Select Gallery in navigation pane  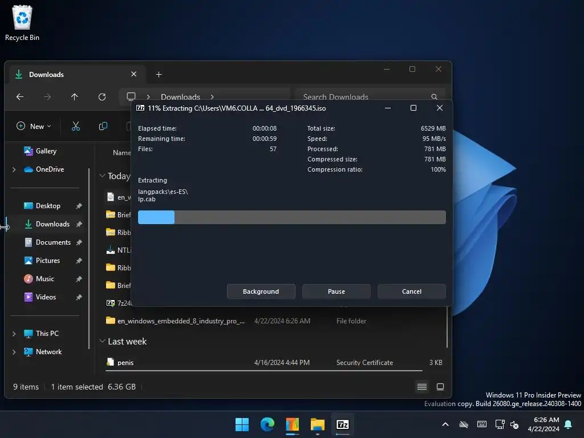tap(46, 151)
